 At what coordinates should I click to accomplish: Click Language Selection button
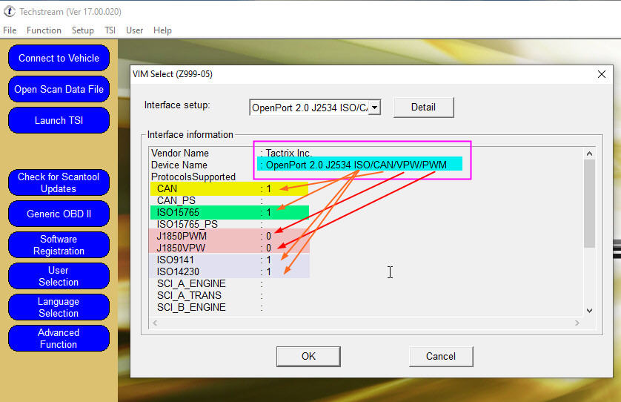[x=59, y=307]
